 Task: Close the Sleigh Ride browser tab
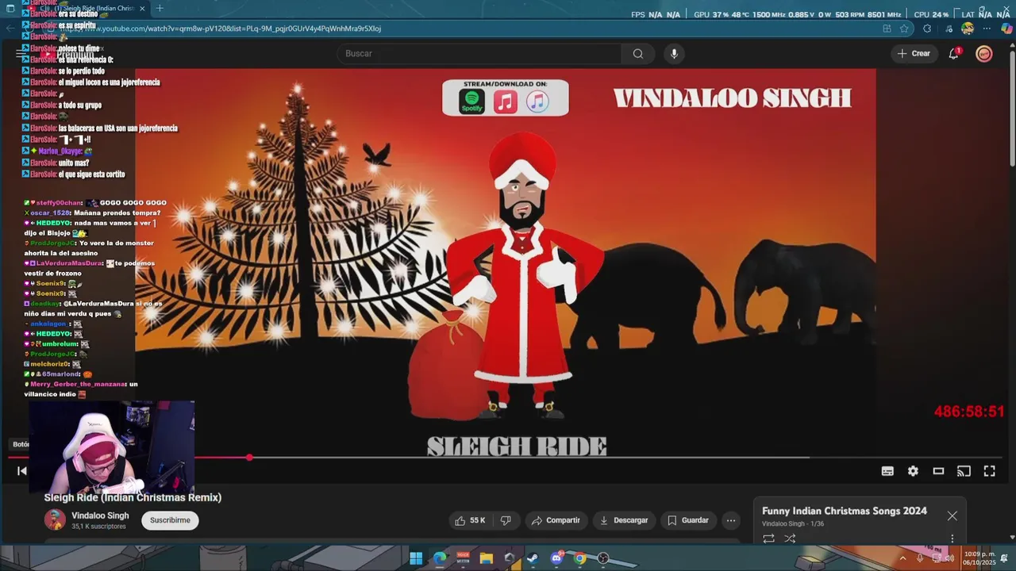(x=143, y=8)
